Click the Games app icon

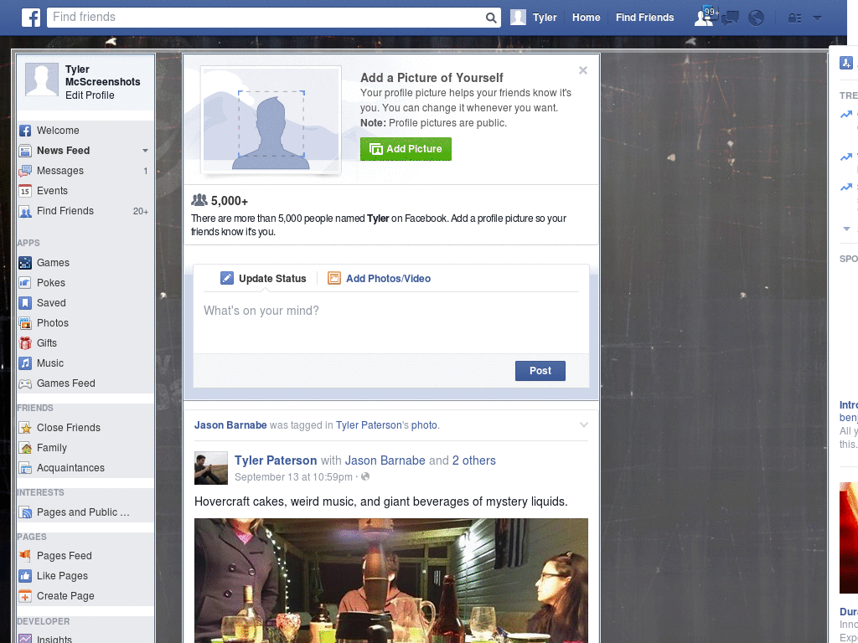24,263
